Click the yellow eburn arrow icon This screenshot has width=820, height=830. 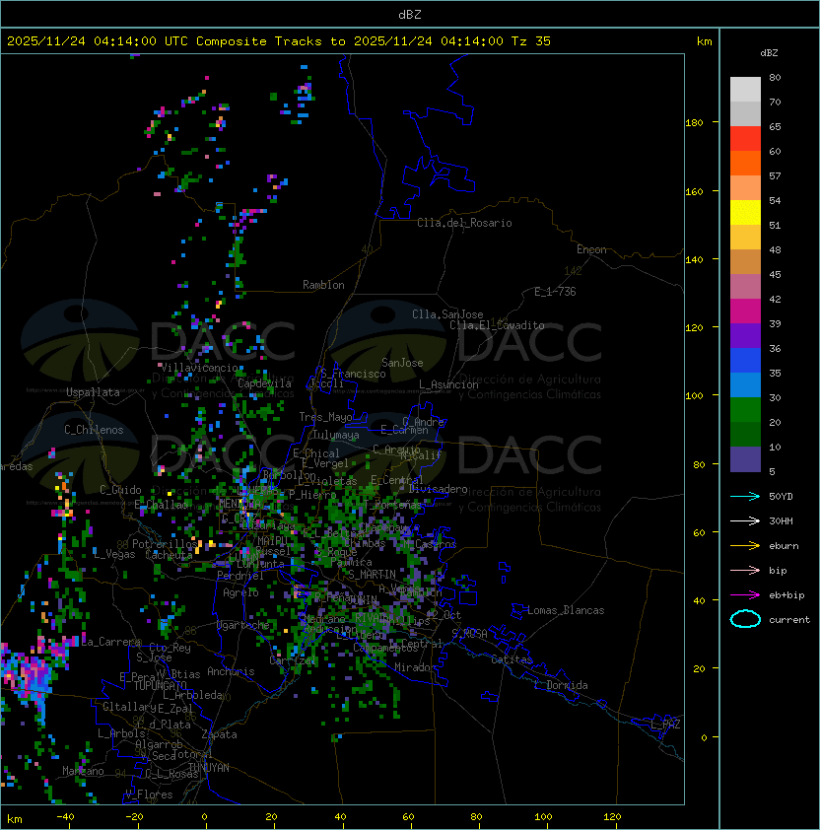[745, 546]
